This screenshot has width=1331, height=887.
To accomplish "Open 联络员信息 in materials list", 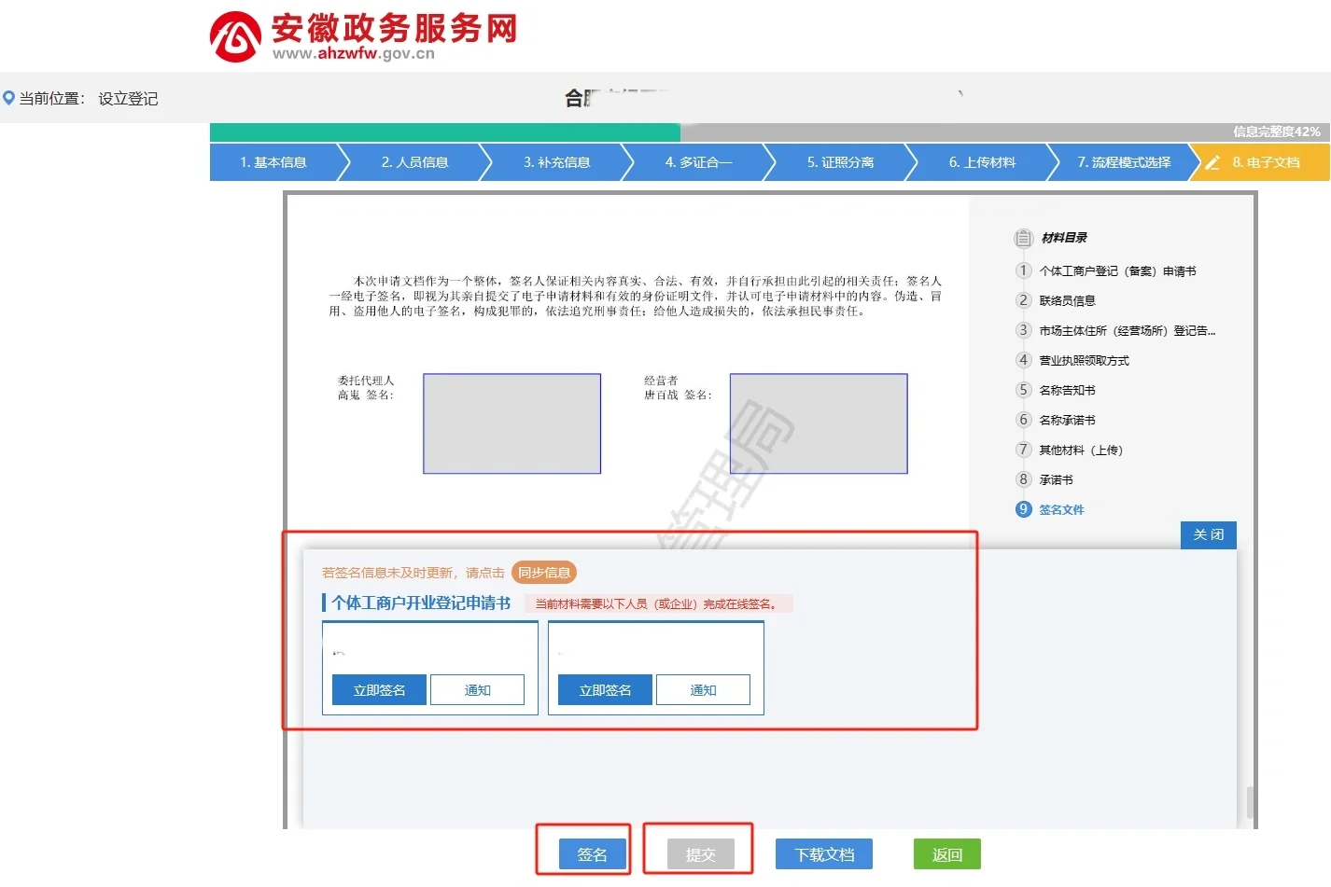I will click(x=1067, y=301).
